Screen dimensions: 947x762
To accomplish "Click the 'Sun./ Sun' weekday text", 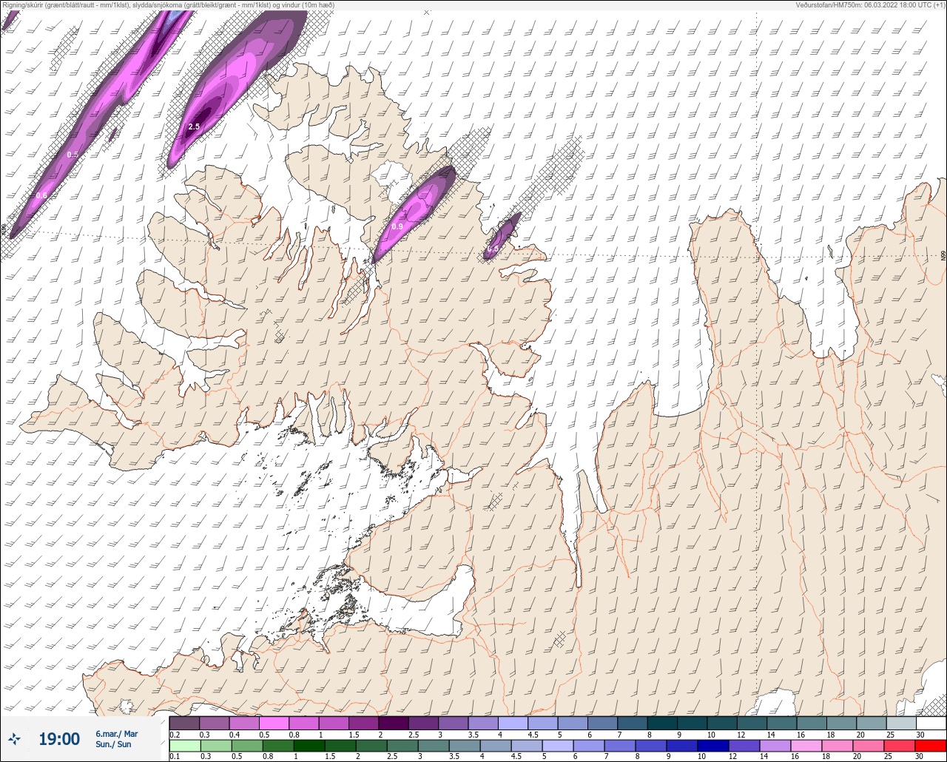I will (113, 744).
